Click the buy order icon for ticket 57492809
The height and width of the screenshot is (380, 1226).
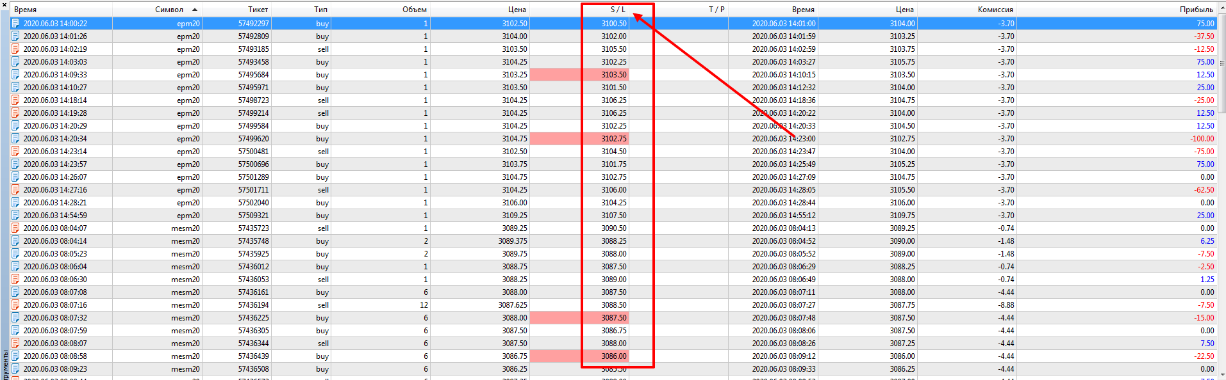(x=16, y=36)
